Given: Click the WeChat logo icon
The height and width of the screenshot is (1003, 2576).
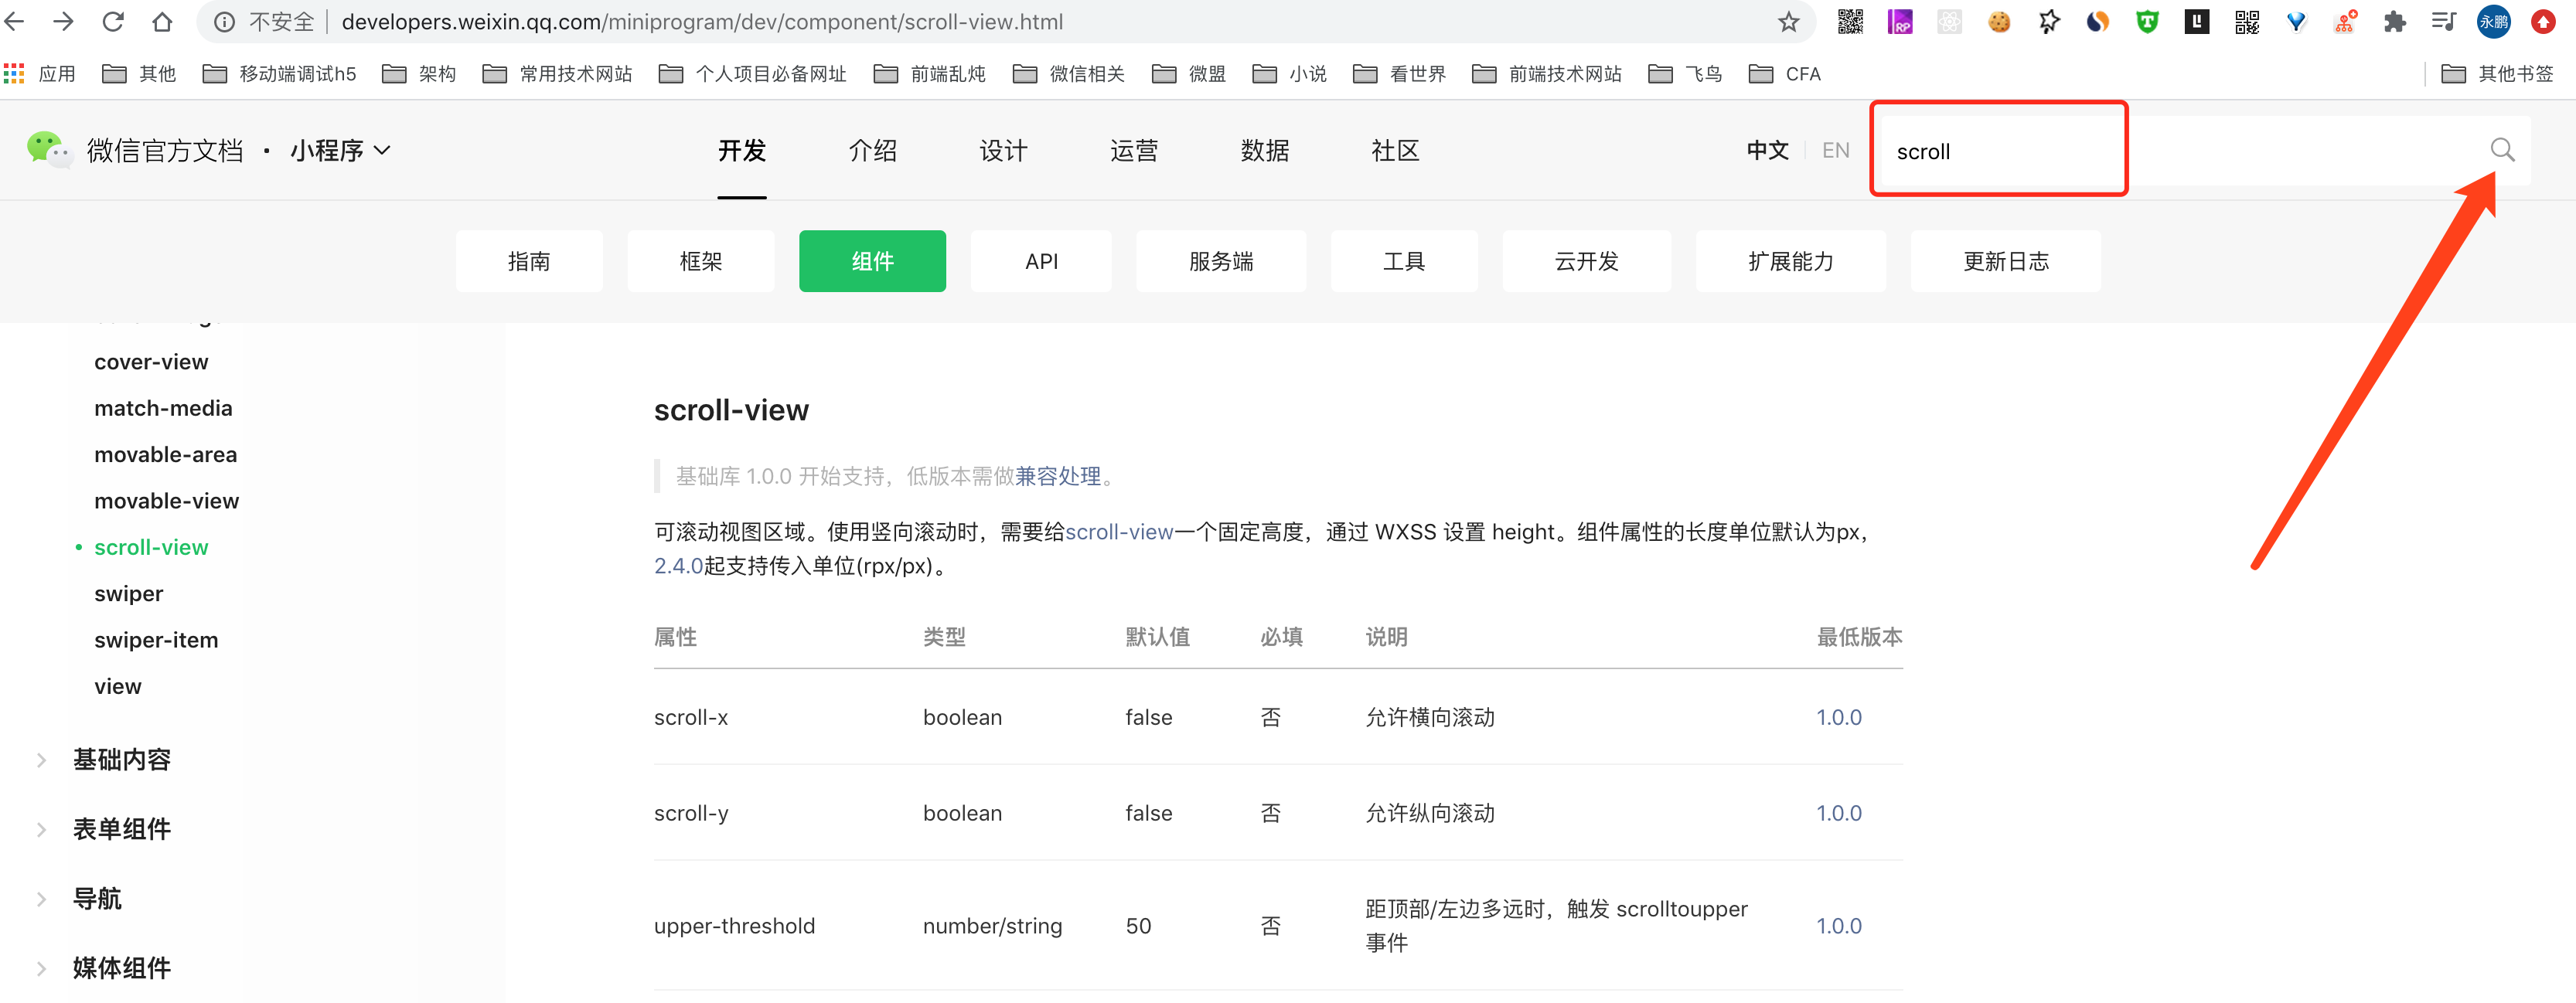Looking at the screenshot, I should 47,150.
